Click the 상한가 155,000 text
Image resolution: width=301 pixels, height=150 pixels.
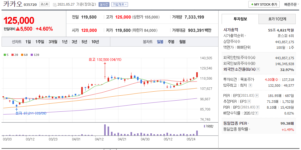coord(146,17)
